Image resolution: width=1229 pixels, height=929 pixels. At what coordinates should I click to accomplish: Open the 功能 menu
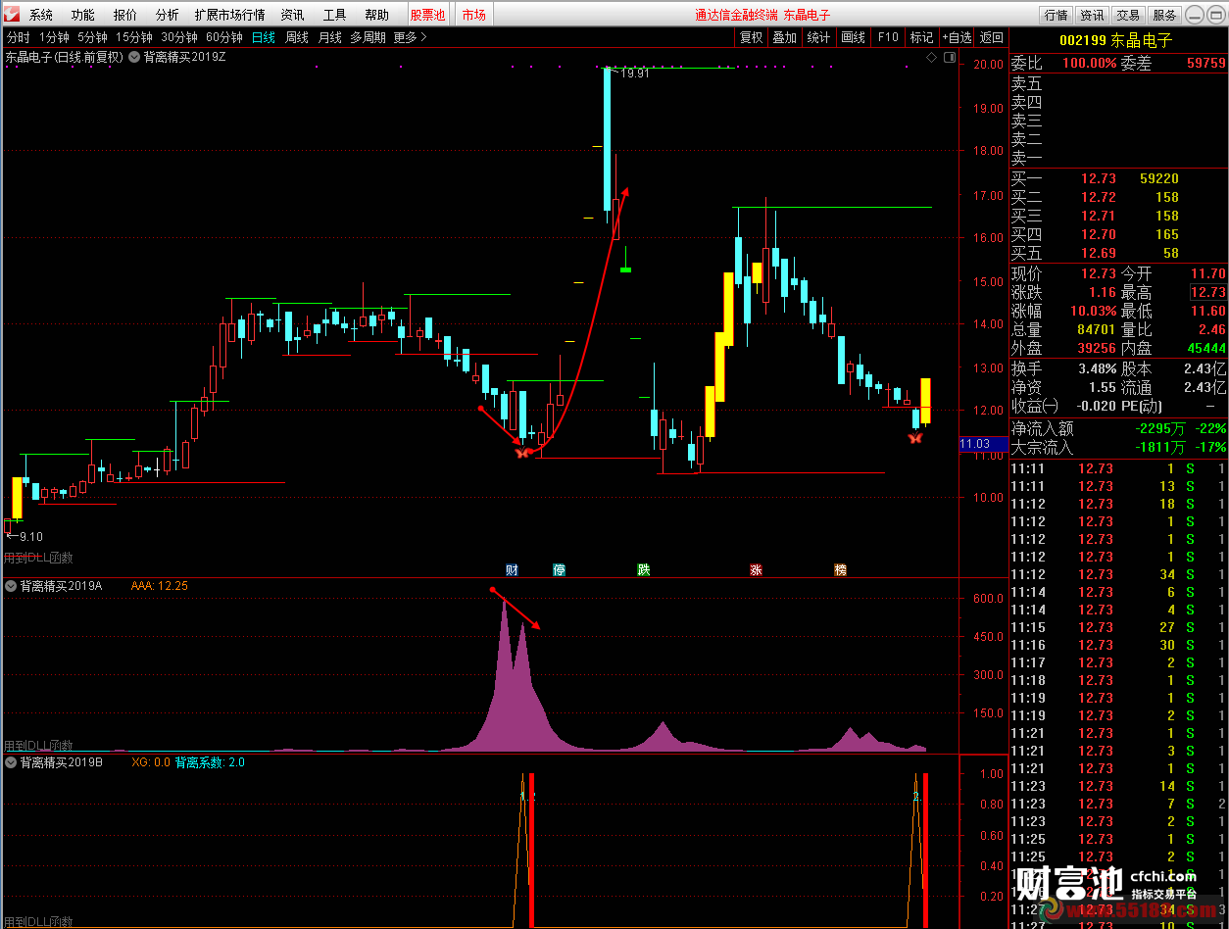(83, 15)
